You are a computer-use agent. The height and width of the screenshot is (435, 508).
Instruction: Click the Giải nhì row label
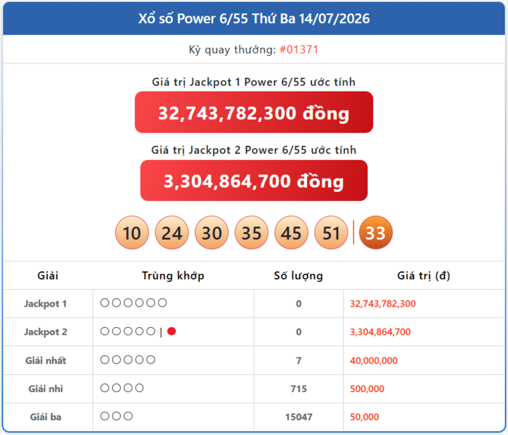46,388
